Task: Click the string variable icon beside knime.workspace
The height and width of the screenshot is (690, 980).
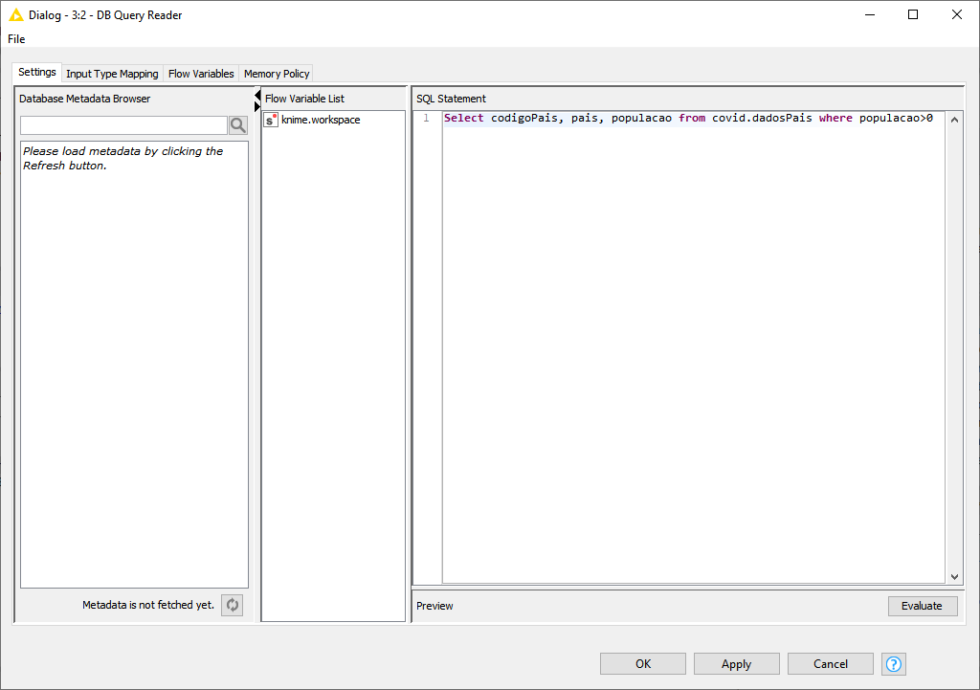Action: coord(272,120)
